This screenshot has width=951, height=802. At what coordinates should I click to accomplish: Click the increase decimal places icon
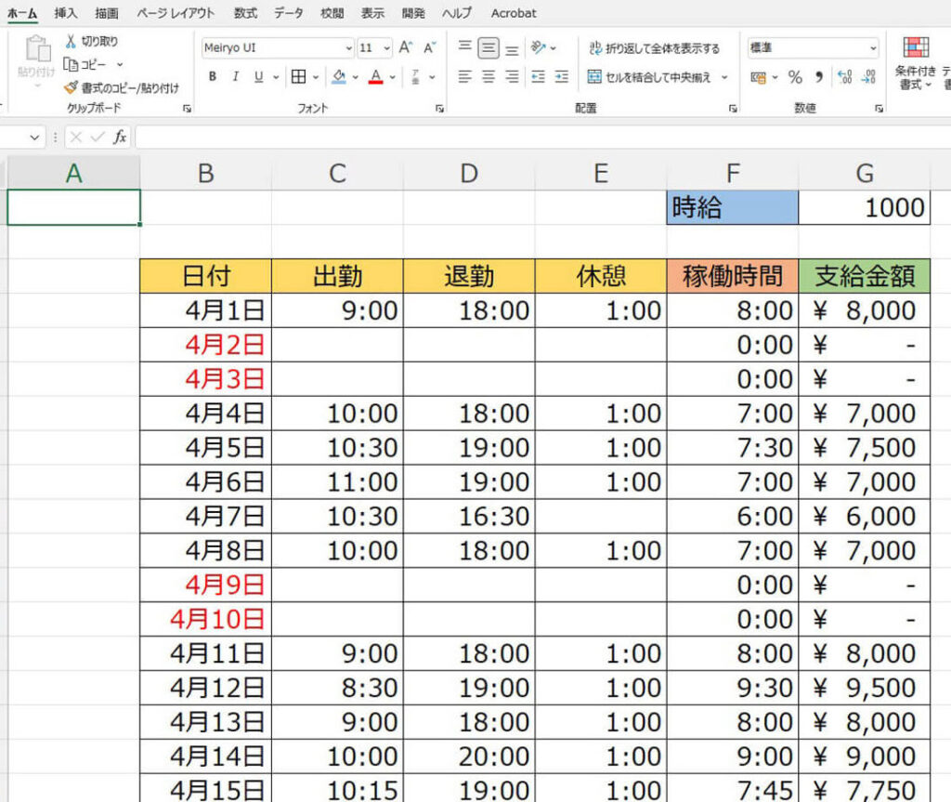[x=844, y=77]
